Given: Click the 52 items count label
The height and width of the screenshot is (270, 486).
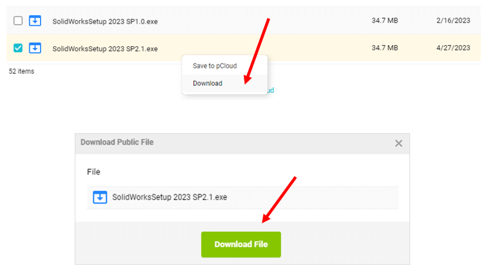Looking at the screenshot, I should [21, 71].
